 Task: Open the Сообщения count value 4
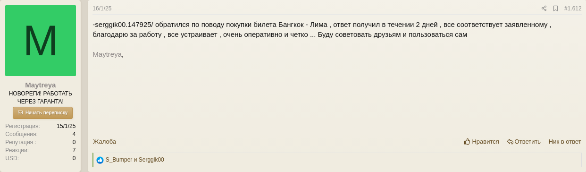click(x=74, y=134)
